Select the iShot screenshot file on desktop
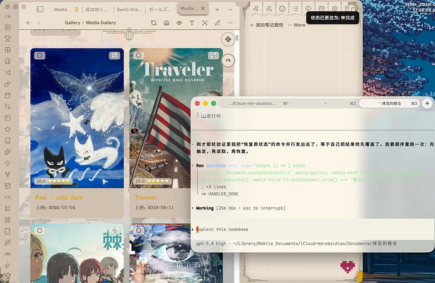The image size is (435, 283). click(420, 7)
